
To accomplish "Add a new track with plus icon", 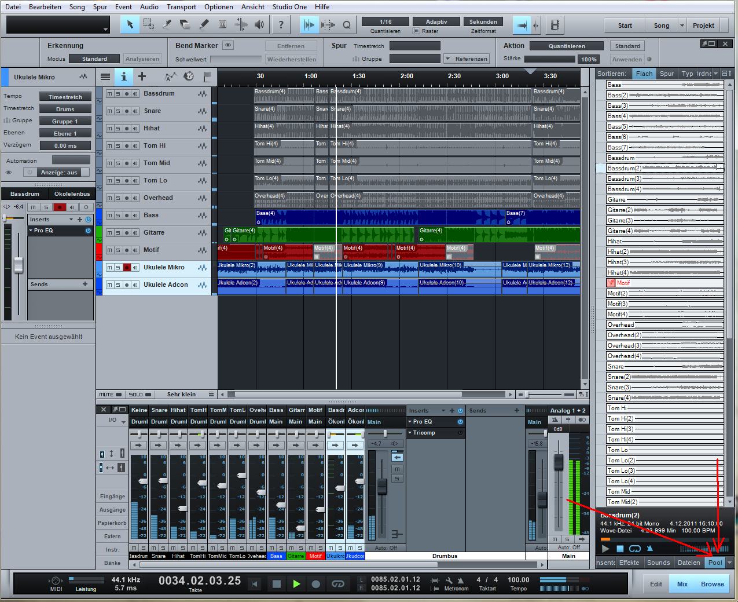I will [142, 76].
